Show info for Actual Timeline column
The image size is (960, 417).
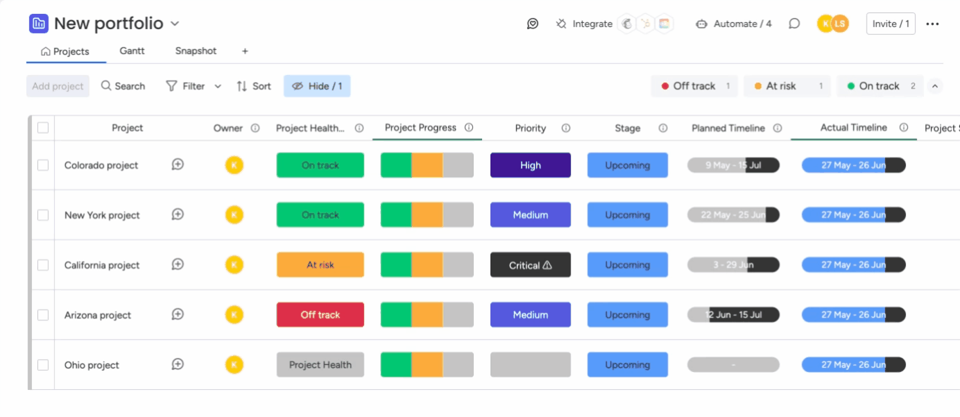coord(904,128)
